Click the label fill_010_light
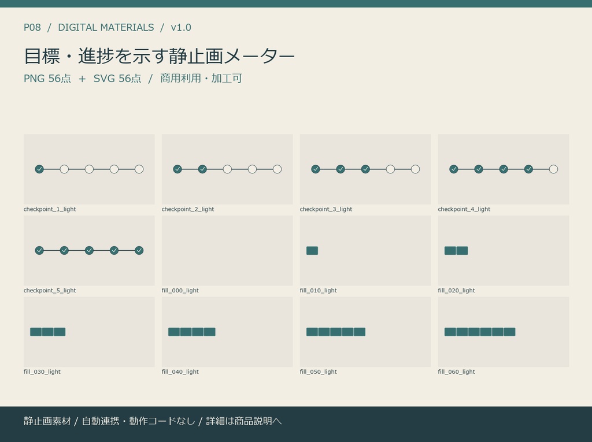Viewport: 592px width, 442px height. (319, 290)
